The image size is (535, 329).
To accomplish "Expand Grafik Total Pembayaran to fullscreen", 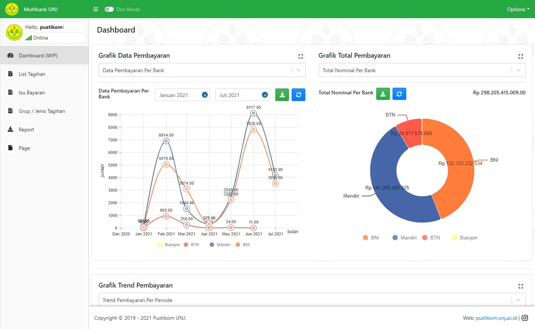I will [x=521, y=56].
